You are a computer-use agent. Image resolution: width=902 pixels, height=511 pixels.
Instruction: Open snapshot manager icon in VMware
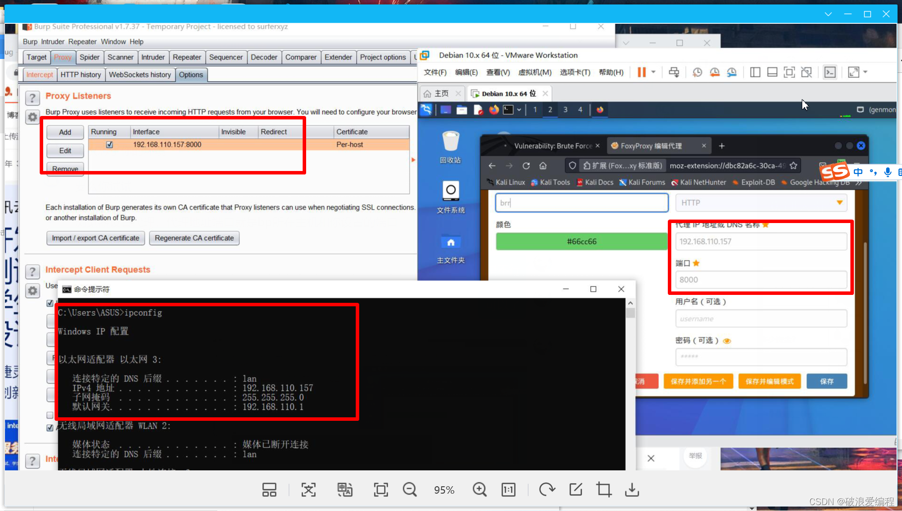pyautogui.click(x=732, y=72)
